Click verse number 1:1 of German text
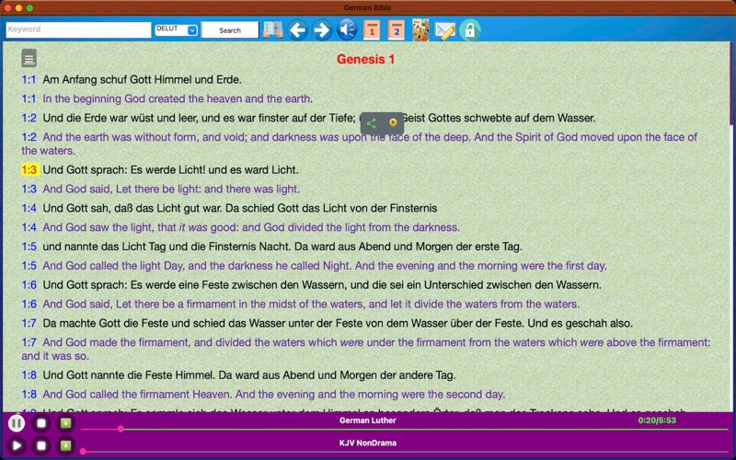Screen dimensions: 736x460 click(29, 79)
